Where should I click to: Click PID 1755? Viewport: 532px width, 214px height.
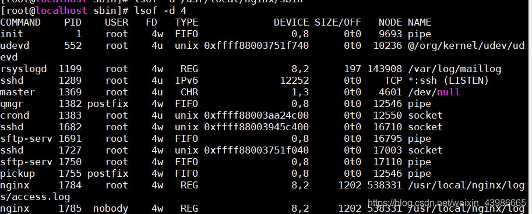tap(71, 174)
